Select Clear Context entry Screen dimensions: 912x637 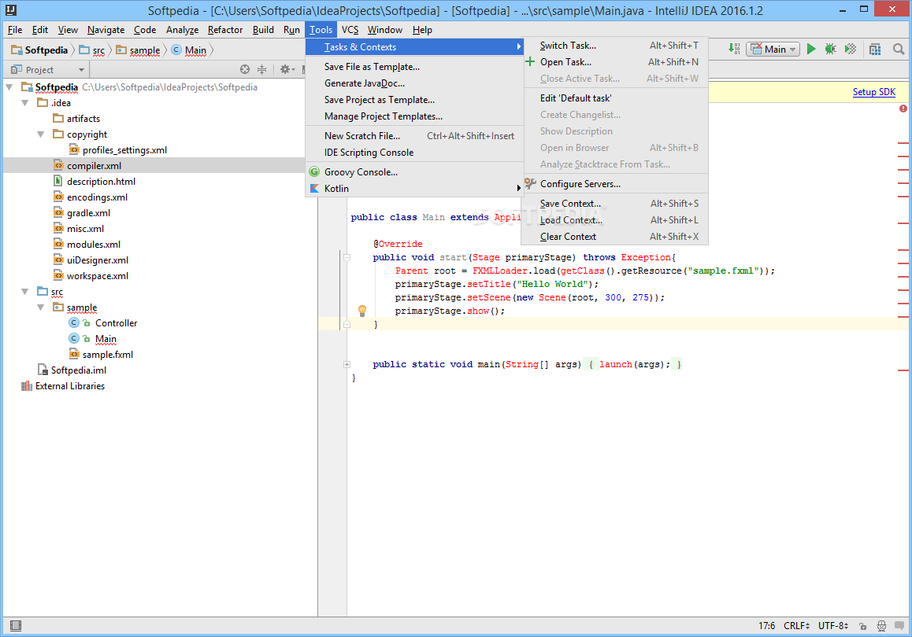click(617, 237)
